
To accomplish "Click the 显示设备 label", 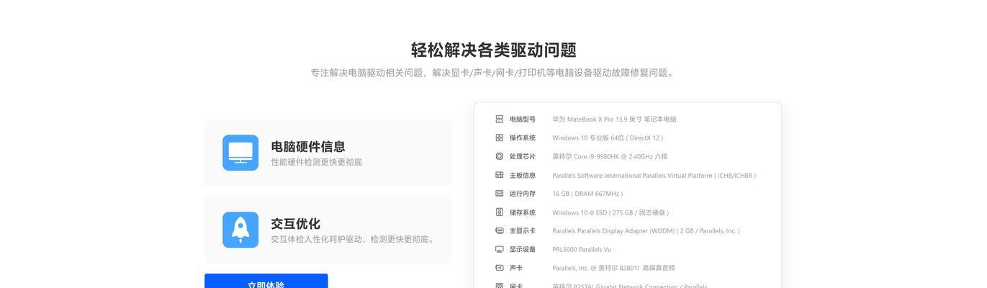I will click(x=523, y=249).
